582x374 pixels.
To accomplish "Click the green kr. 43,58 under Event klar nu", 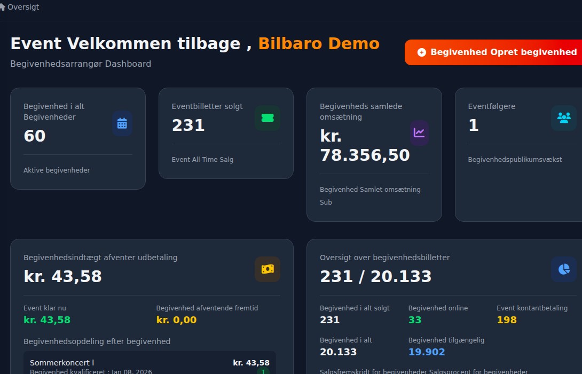I will tap(47, 320).
